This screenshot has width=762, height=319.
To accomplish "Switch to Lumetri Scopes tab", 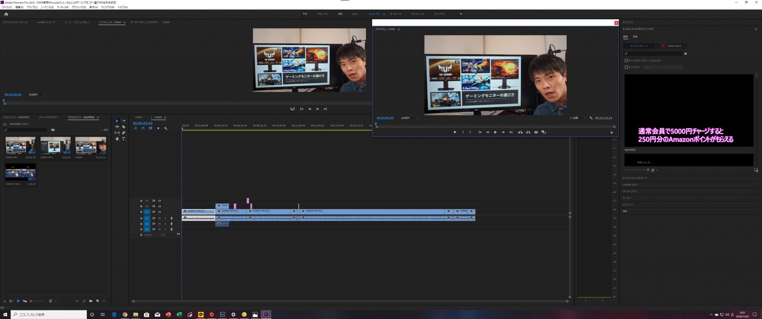I will (46, 22).
